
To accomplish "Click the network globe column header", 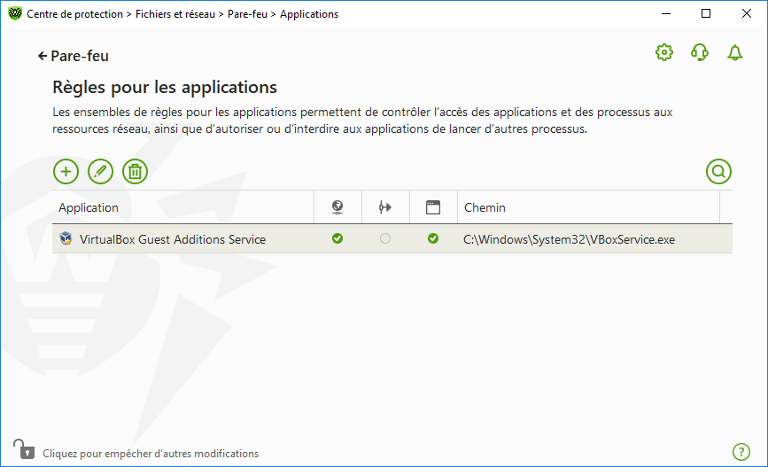I will (x=337, y=207).
